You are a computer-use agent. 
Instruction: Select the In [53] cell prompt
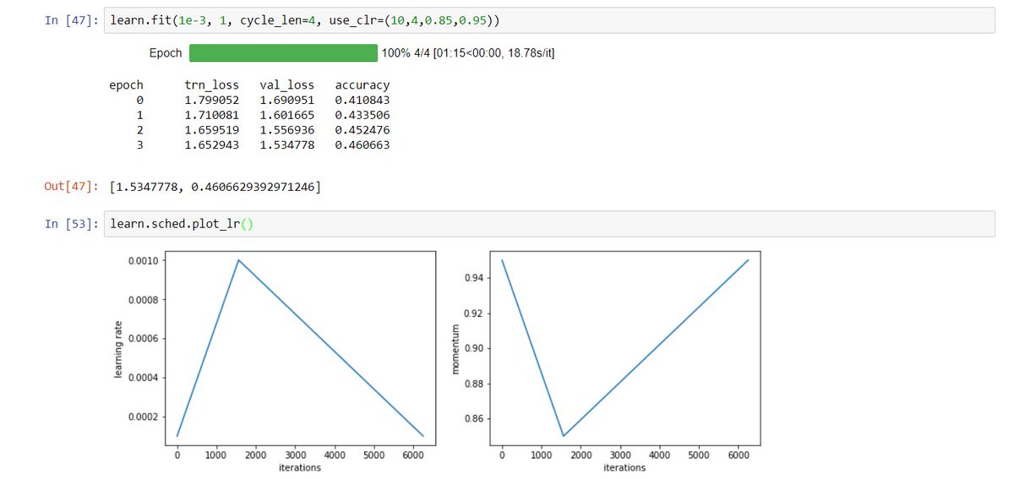73,224
